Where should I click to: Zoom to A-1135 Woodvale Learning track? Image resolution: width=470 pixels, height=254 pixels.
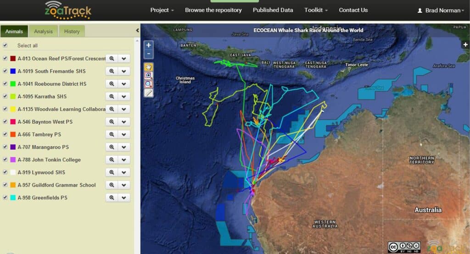[112, 109]
